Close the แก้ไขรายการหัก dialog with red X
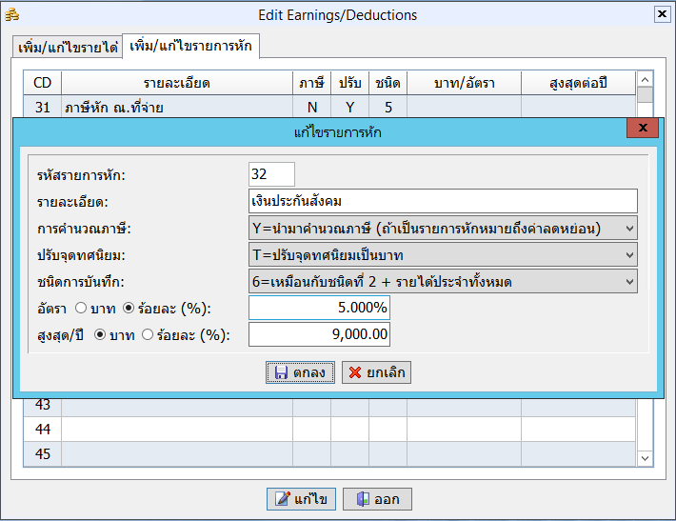The image size is (676, 521). 643,128
